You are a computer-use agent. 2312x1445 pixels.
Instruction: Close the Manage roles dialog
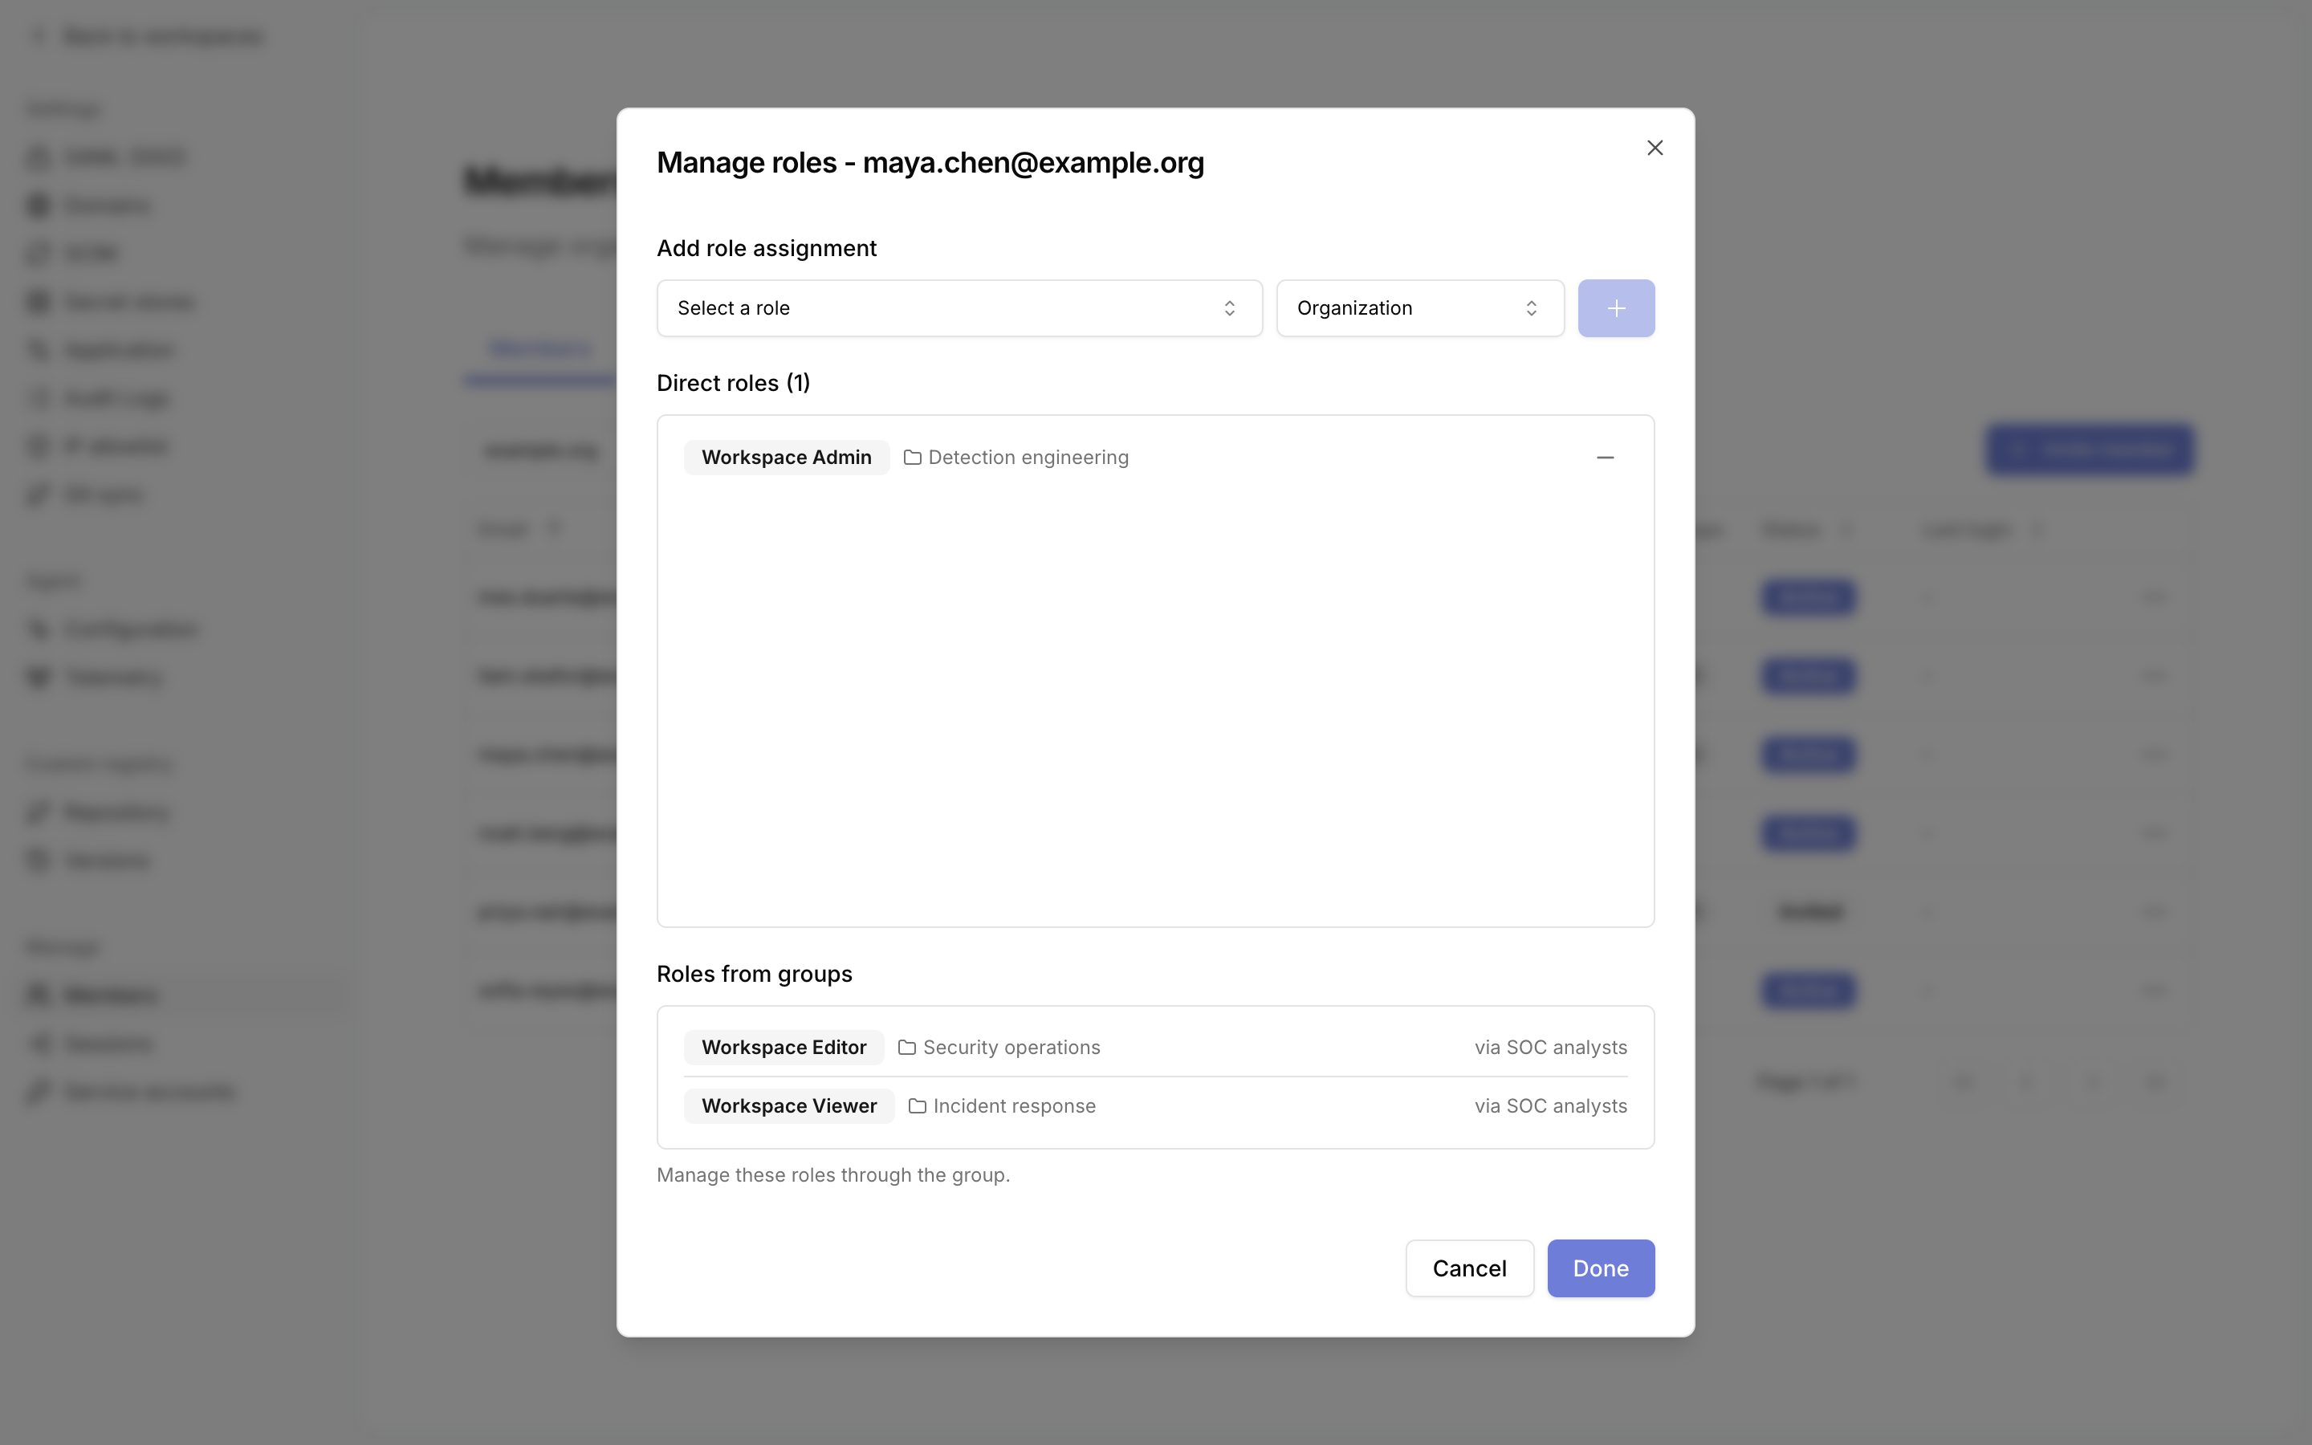coord(1655,149)
